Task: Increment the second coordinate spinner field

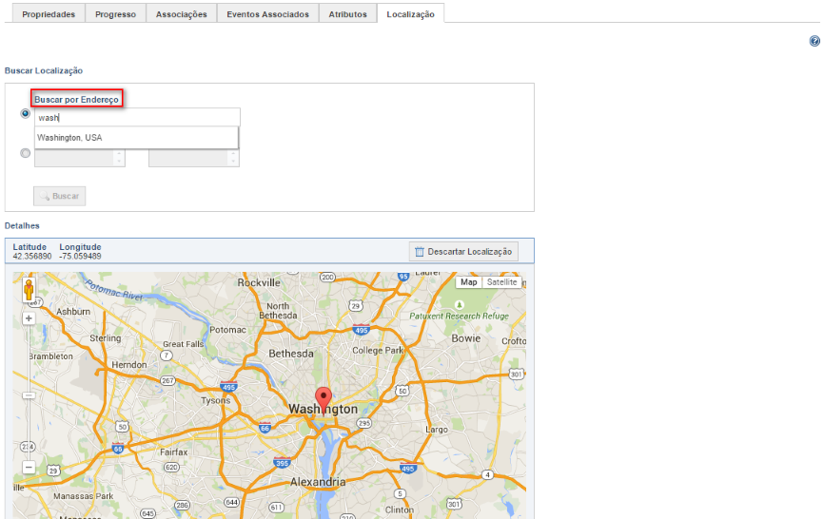Action: click(x=233, y=154)
